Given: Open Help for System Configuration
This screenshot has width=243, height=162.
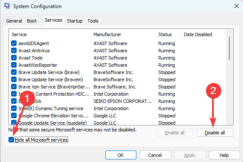Looking at the screenshot, I should click(224, 155).
